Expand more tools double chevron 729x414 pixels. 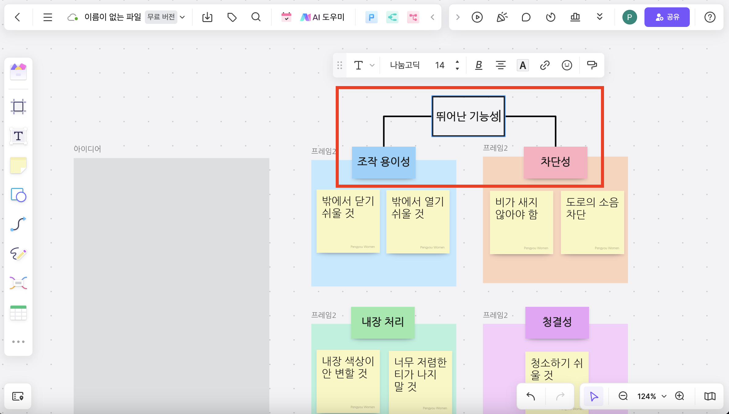point(600,17)
